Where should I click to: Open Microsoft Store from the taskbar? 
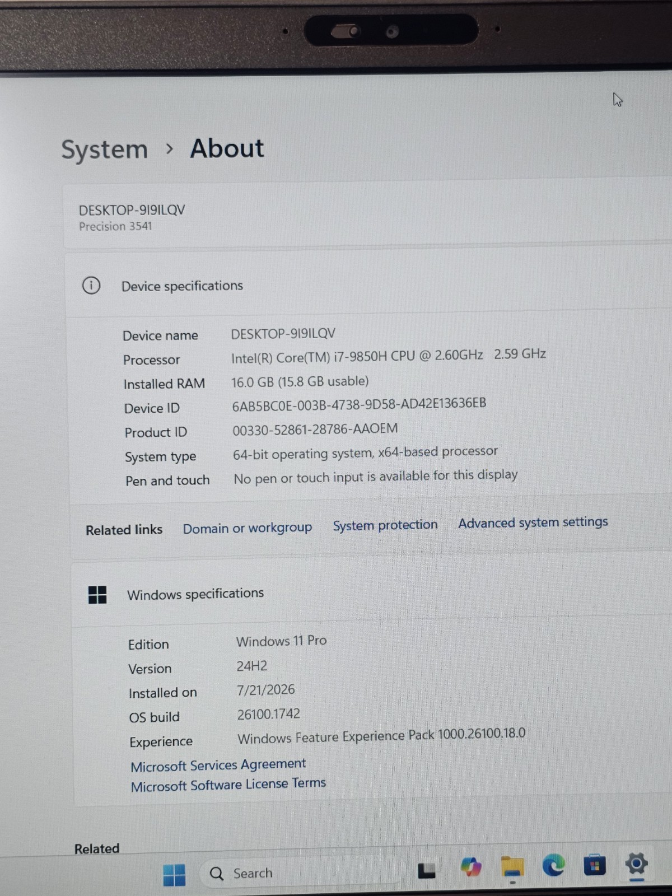coord(594,865)
